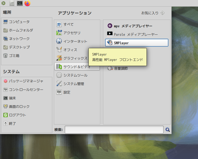Click the アクセサリ scissors icon
This screenshot has height=159, width=198.
point(59,33)
